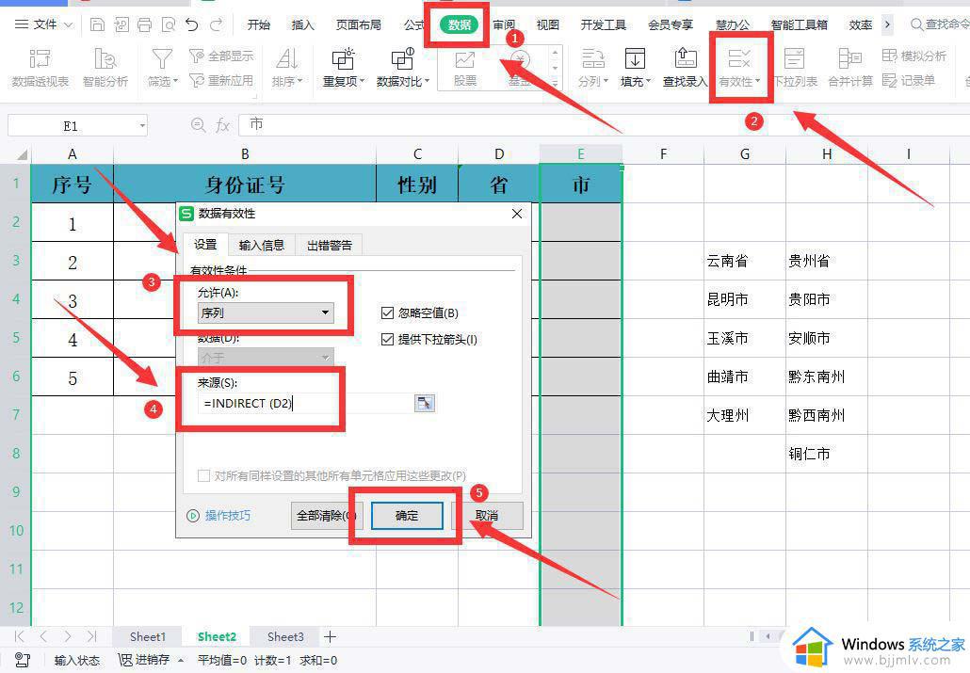Toggle apply changes to same-settings cells checkbox
Viewport: 970px width, 673px height.
click(x=203, y=475)
